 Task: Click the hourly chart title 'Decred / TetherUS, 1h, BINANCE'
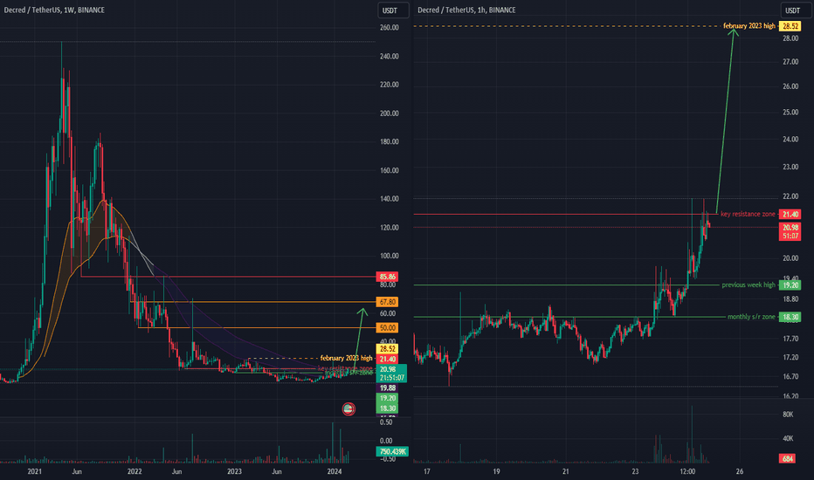[466, 10]
